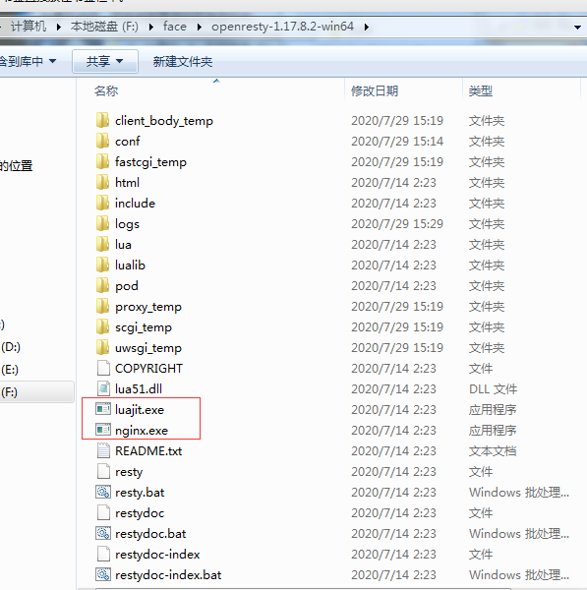Expand the address bar history dropdown arrow
This screenshot has width=587, height=590.
577,28
